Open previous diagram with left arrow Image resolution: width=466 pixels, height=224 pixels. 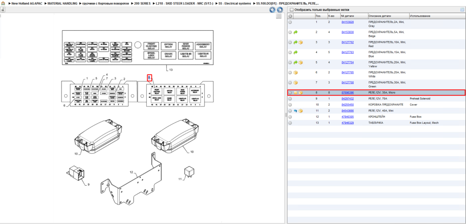pyautogui.click(x=272, y=10)
